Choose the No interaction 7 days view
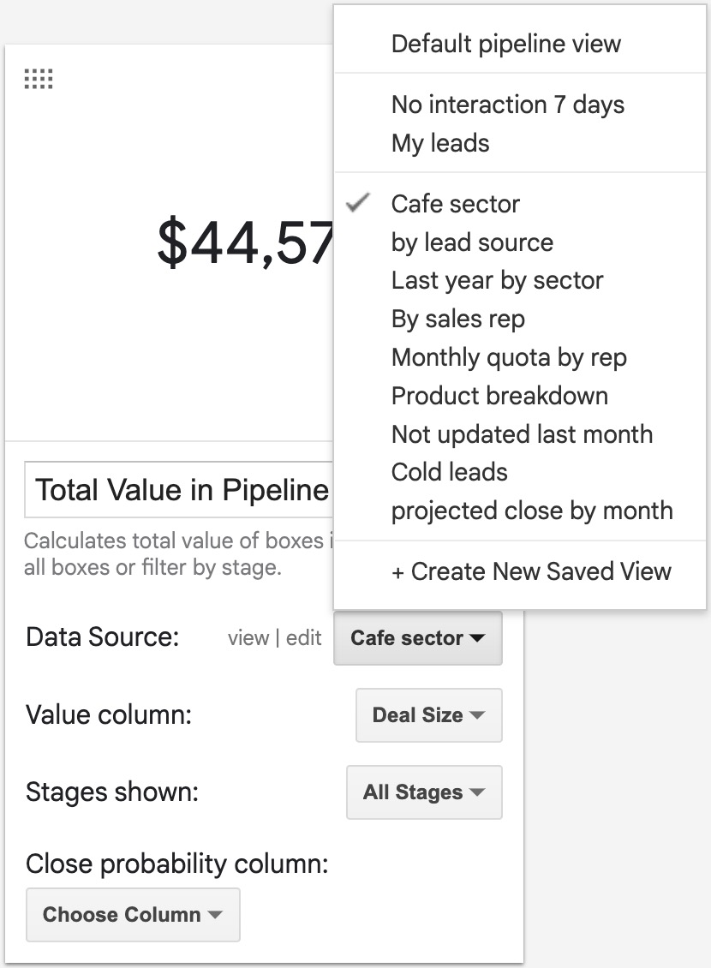Viewport: 711px width, 968px height. coord(507,105)
